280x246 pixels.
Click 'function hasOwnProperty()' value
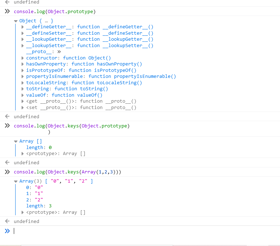(107, 64)
